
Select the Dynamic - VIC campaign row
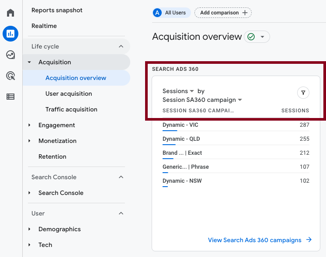[236, 125]
